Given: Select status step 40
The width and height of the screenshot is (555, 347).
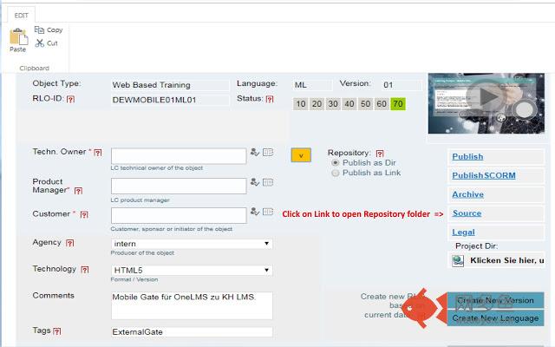Looking at the screenshot, I should click(x=349, y=104).
